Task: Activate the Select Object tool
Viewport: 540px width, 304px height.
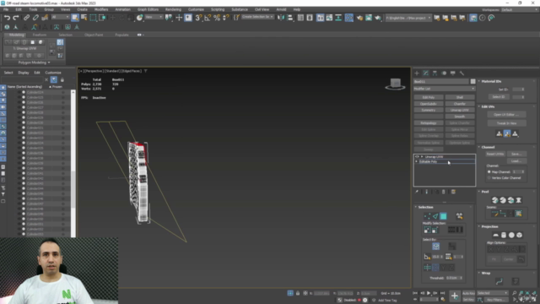Action: (x=75, y=18)
